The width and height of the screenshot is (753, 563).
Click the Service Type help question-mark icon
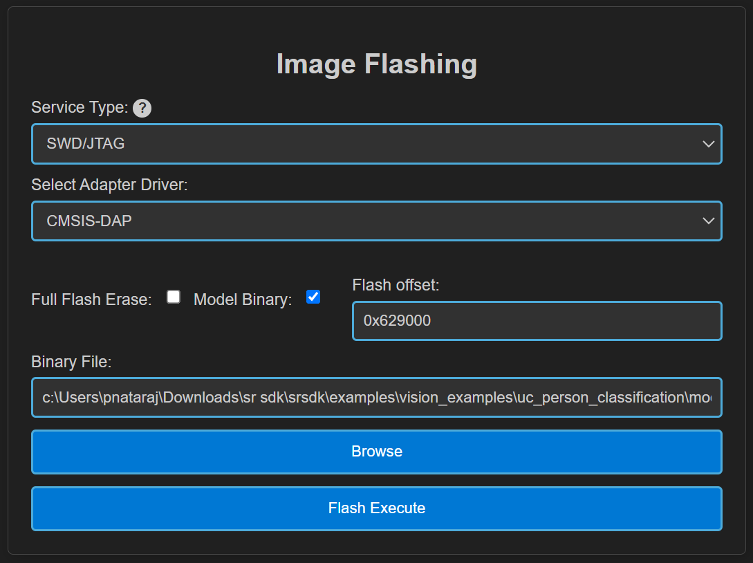pos(142,108)
